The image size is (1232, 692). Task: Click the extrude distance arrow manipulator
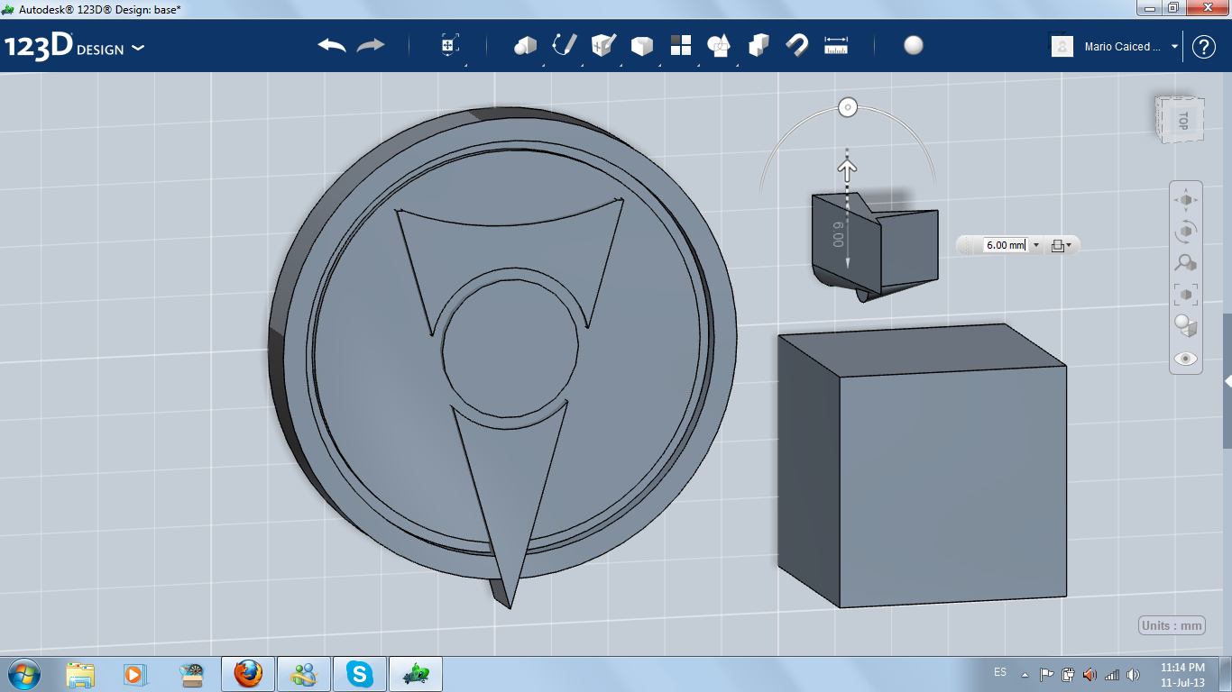(848, 168)
